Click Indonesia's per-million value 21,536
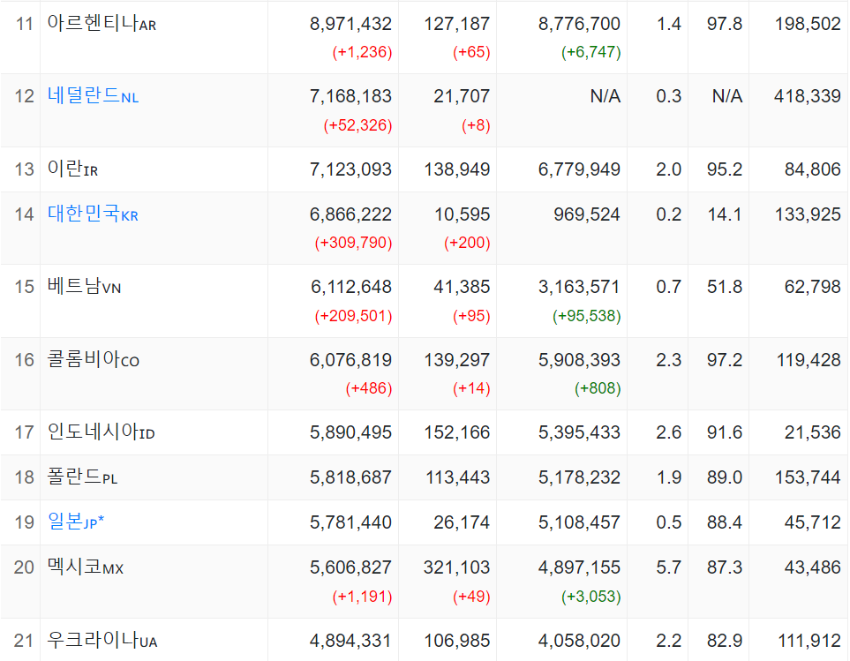The width and height of the screenshot is (850, 661). tap(813, 433)
